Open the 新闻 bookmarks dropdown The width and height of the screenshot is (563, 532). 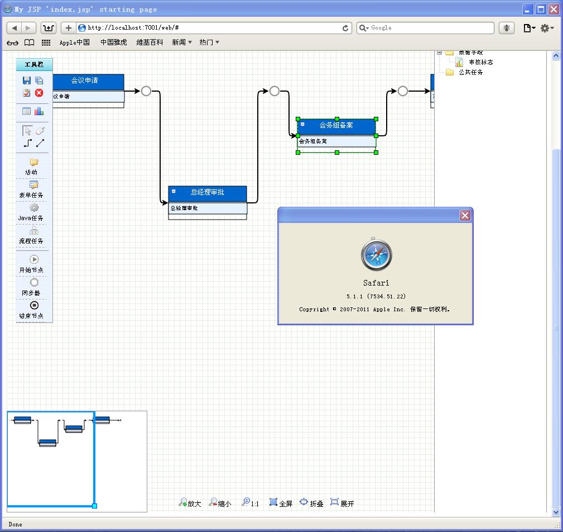(182, 42)
